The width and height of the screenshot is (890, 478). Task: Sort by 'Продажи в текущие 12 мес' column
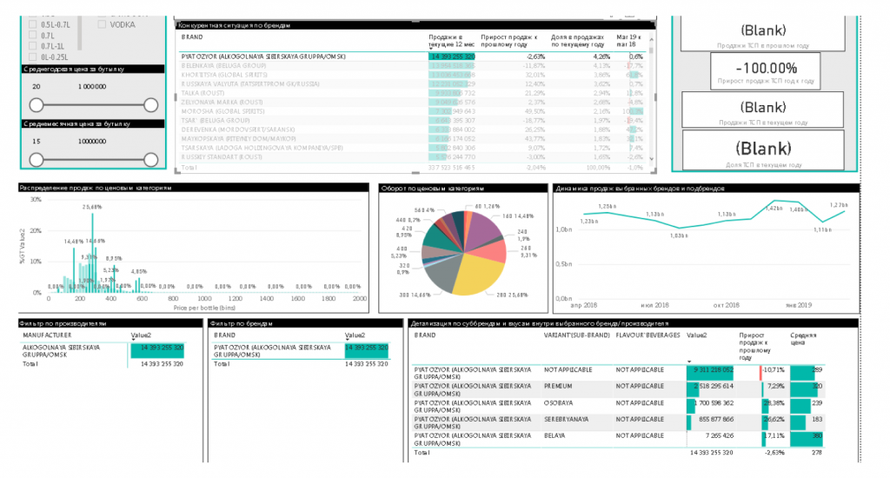(x=451, y=40)
